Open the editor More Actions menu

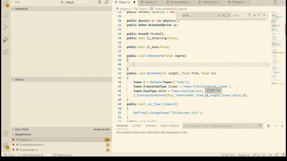282,2
